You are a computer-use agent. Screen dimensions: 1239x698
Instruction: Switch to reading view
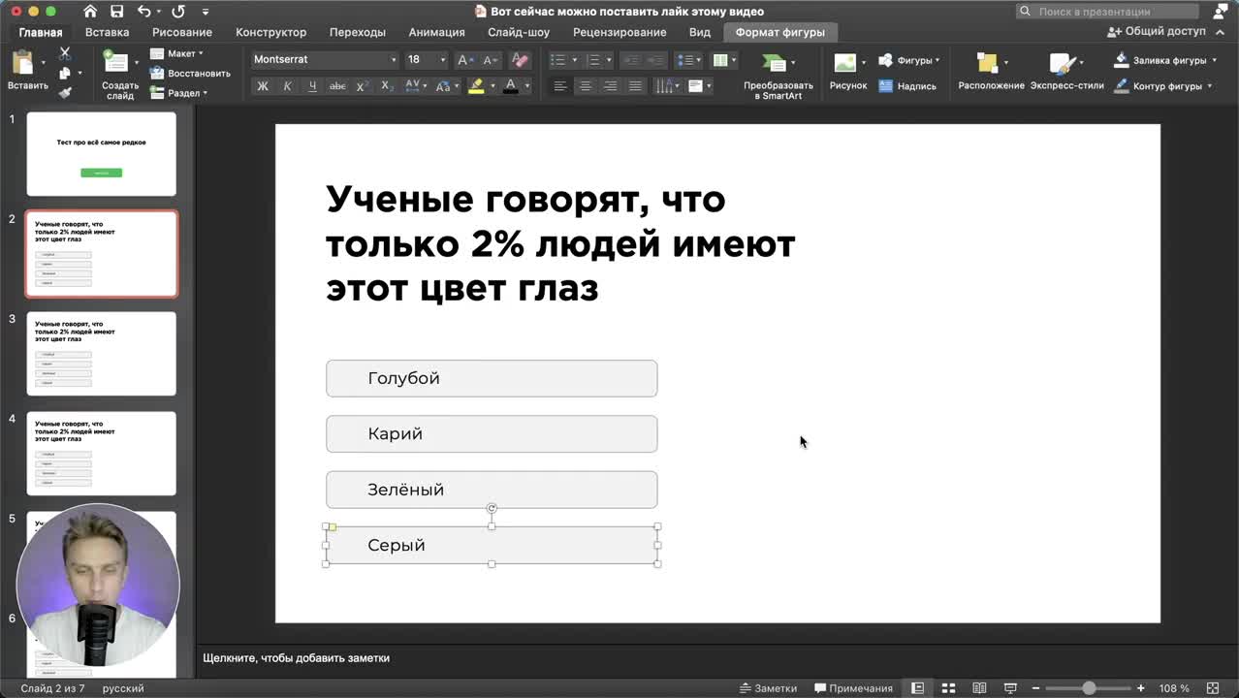(979, 688)
